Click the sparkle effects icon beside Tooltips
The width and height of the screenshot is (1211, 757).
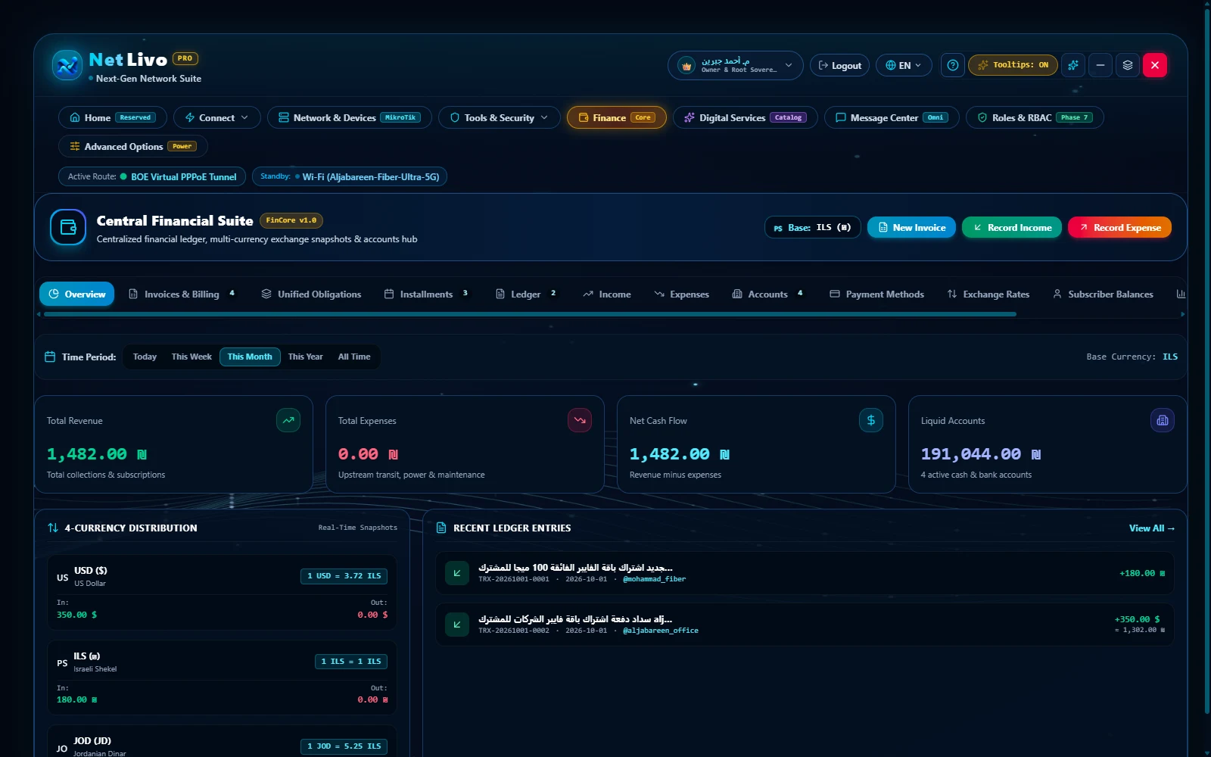1073,65
